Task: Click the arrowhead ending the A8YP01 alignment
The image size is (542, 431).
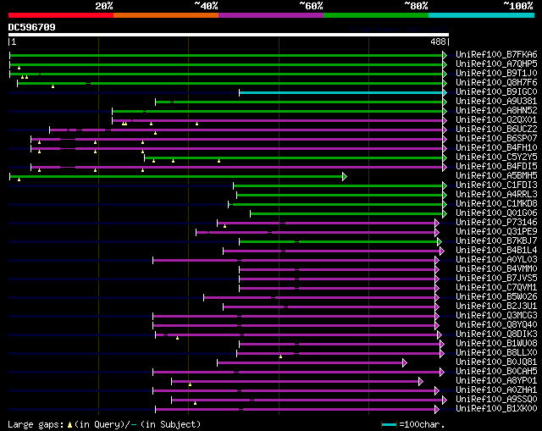Action: point(421,382)
